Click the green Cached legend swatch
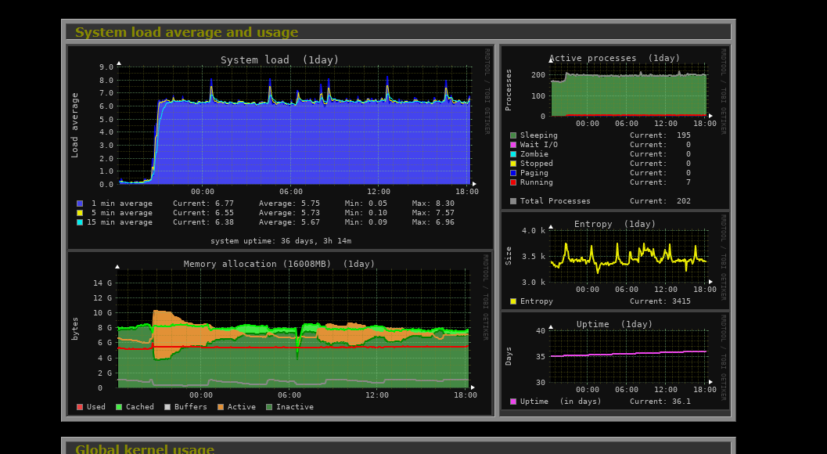 pos(119,407)
